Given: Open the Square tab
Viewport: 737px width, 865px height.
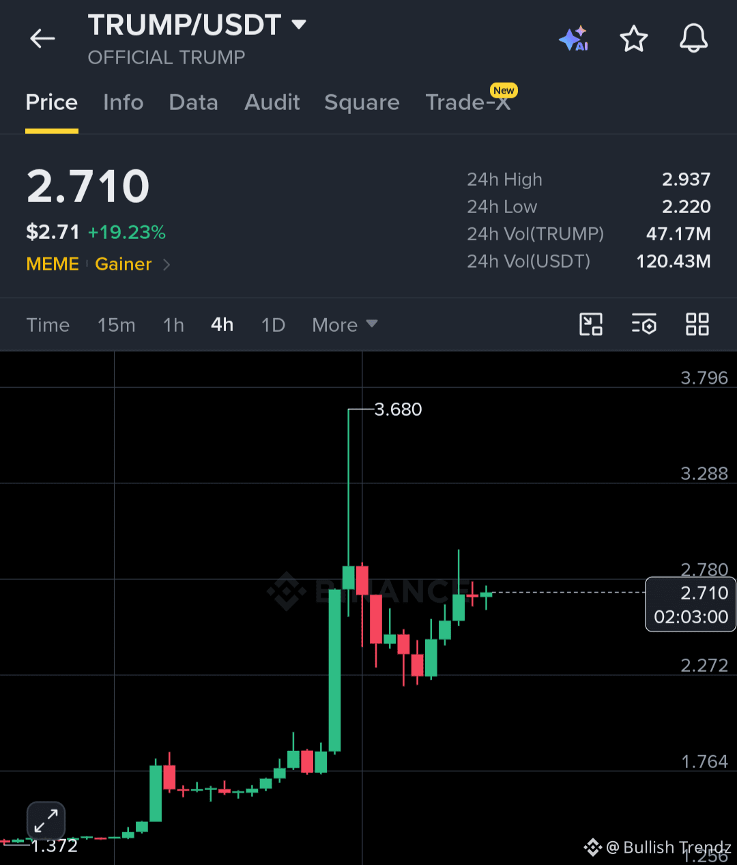Looking at the screenshot, I should tap(362, 102).
